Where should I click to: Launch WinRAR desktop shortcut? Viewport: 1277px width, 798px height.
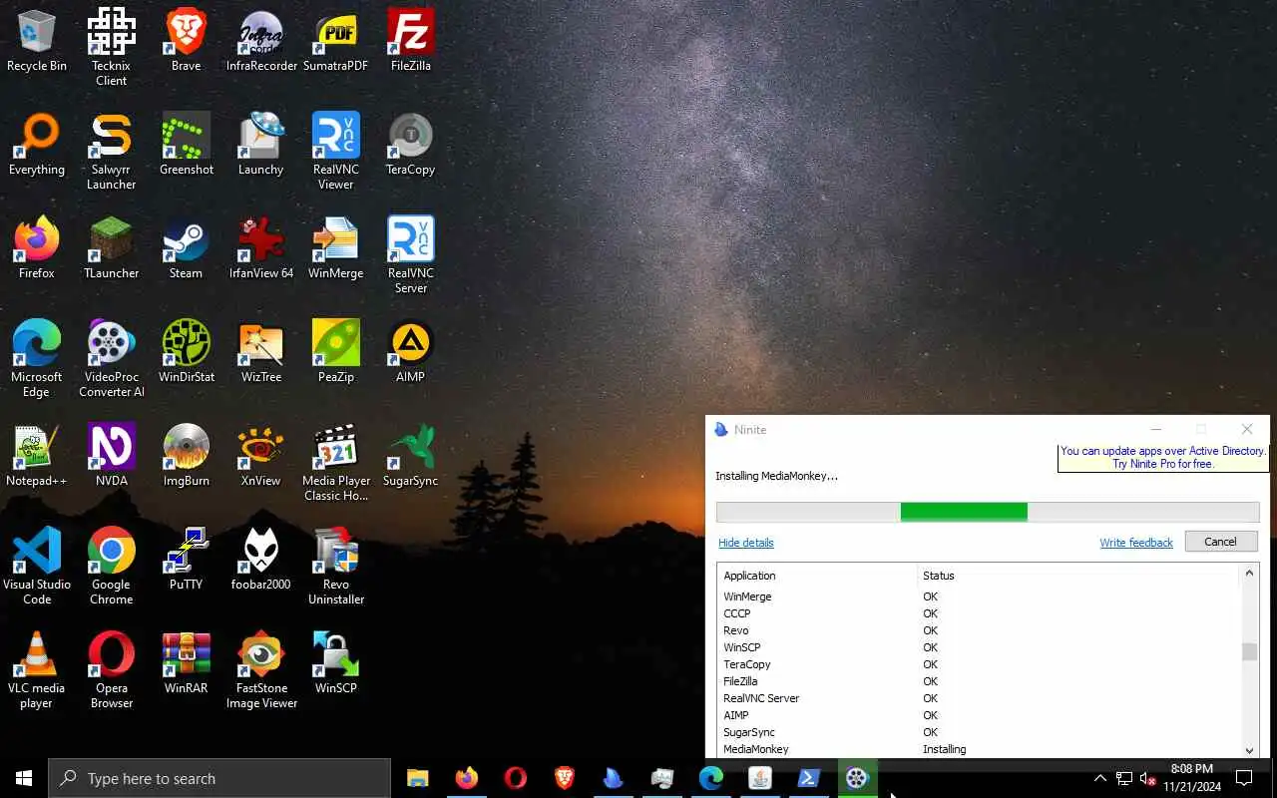pyautogui.click(x=186, y=664)
